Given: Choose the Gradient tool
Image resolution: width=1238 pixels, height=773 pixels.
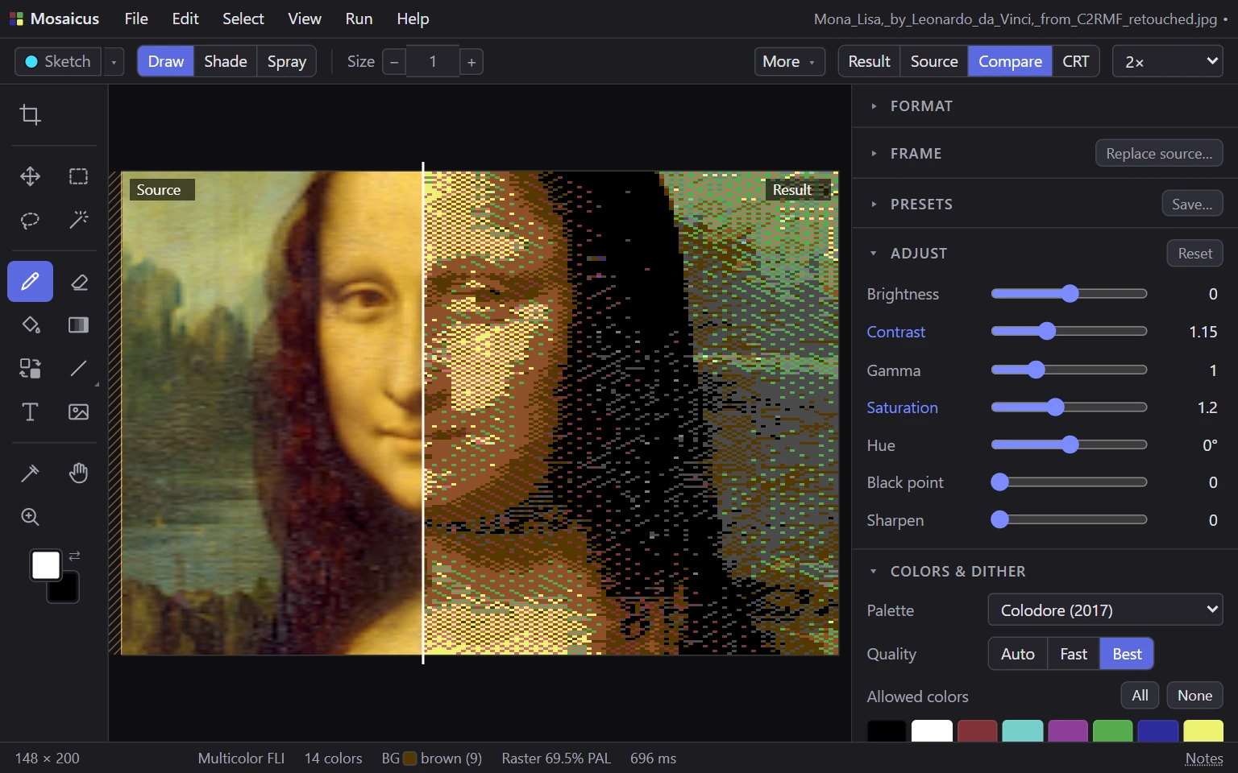Looking at the screenshot, I should pos(78,325).
